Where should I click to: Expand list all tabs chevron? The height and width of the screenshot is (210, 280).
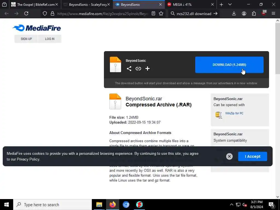pyautogui.click(x=230, y=4)
